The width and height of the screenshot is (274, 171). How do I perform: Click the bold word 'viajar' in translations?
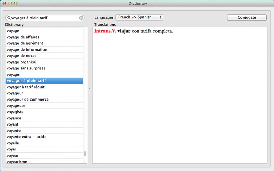coord(124,31)
